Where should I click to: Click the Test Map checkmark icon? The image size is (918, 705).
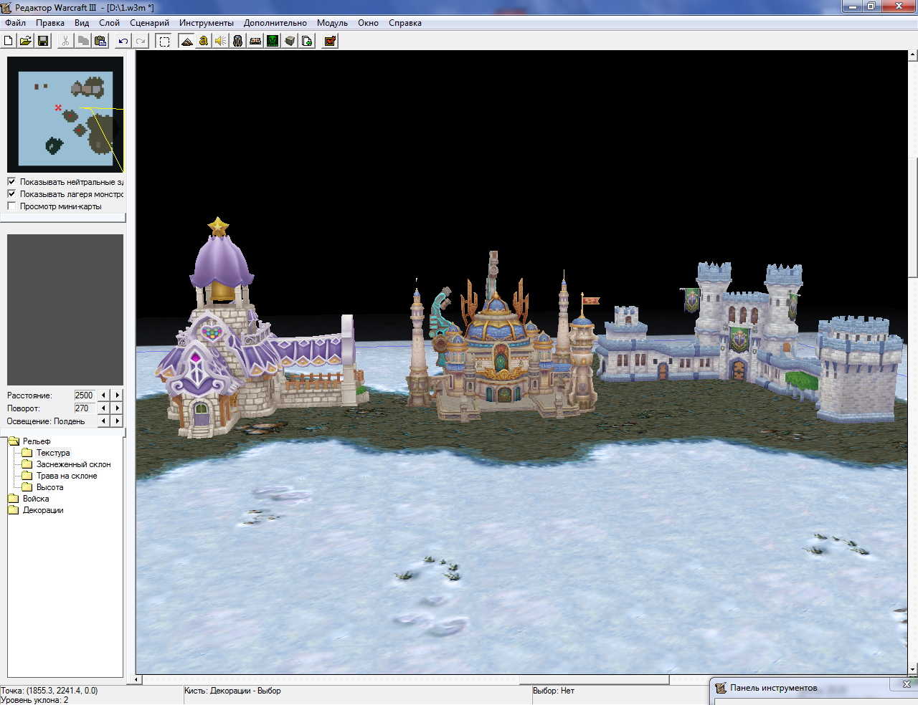330,41
